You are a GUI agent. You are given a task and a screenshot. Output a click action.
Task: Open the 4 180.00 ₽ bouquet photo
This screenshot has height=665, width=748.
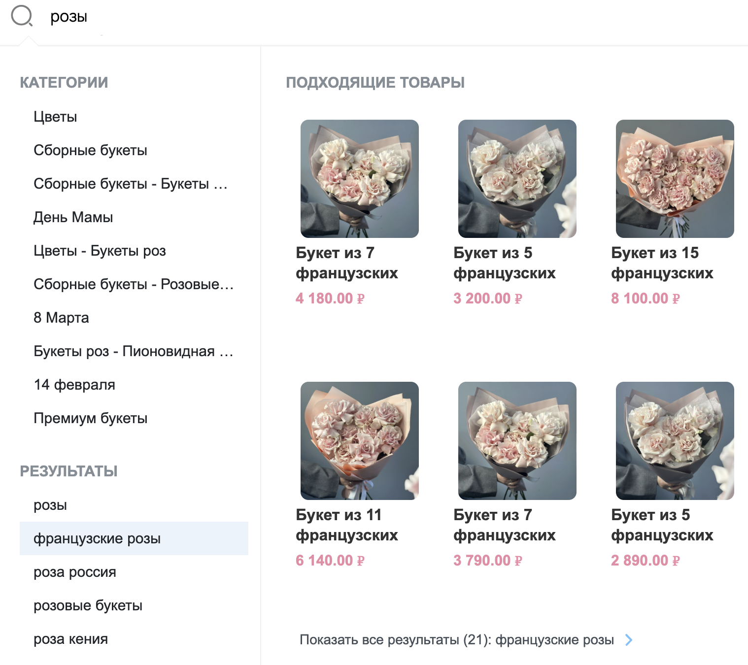pos(360,179)
